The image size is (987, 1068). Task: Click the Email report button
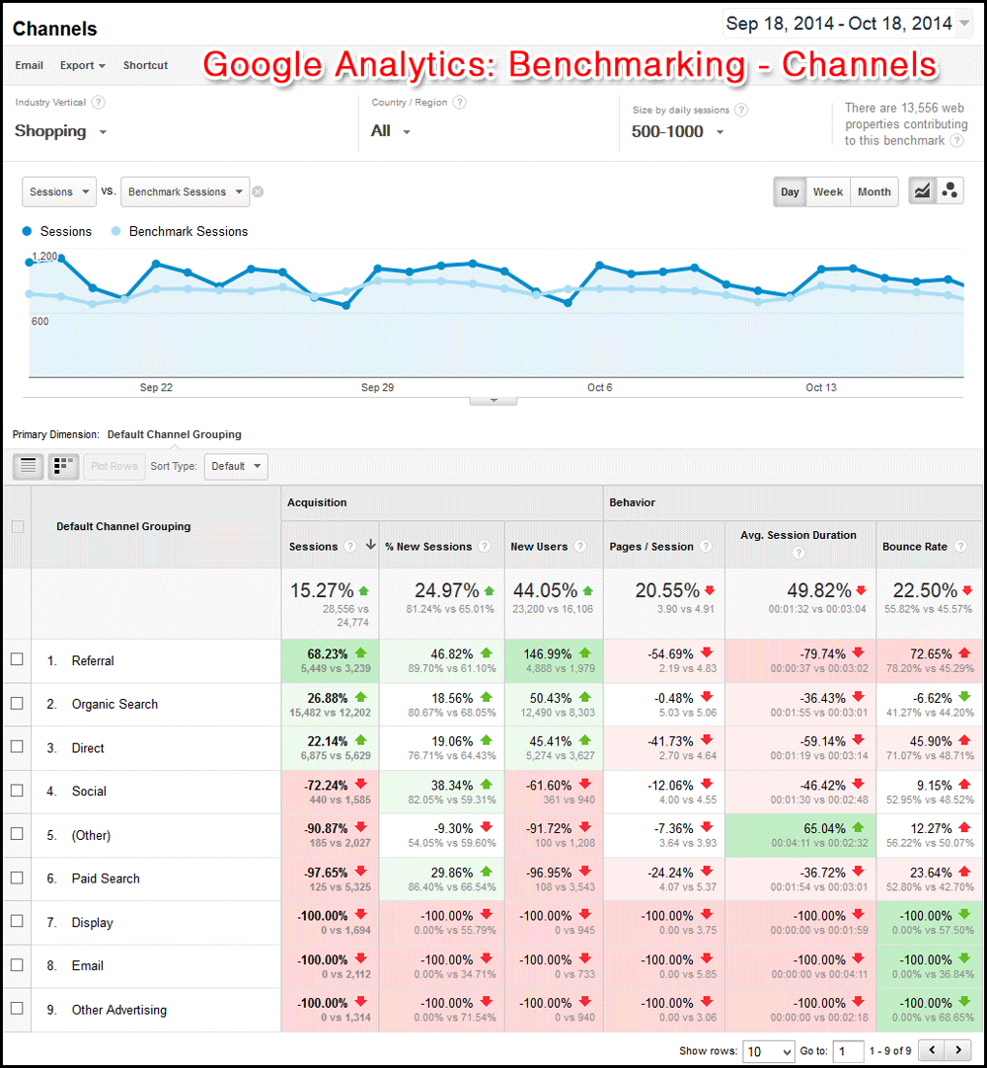pos(30,65)
